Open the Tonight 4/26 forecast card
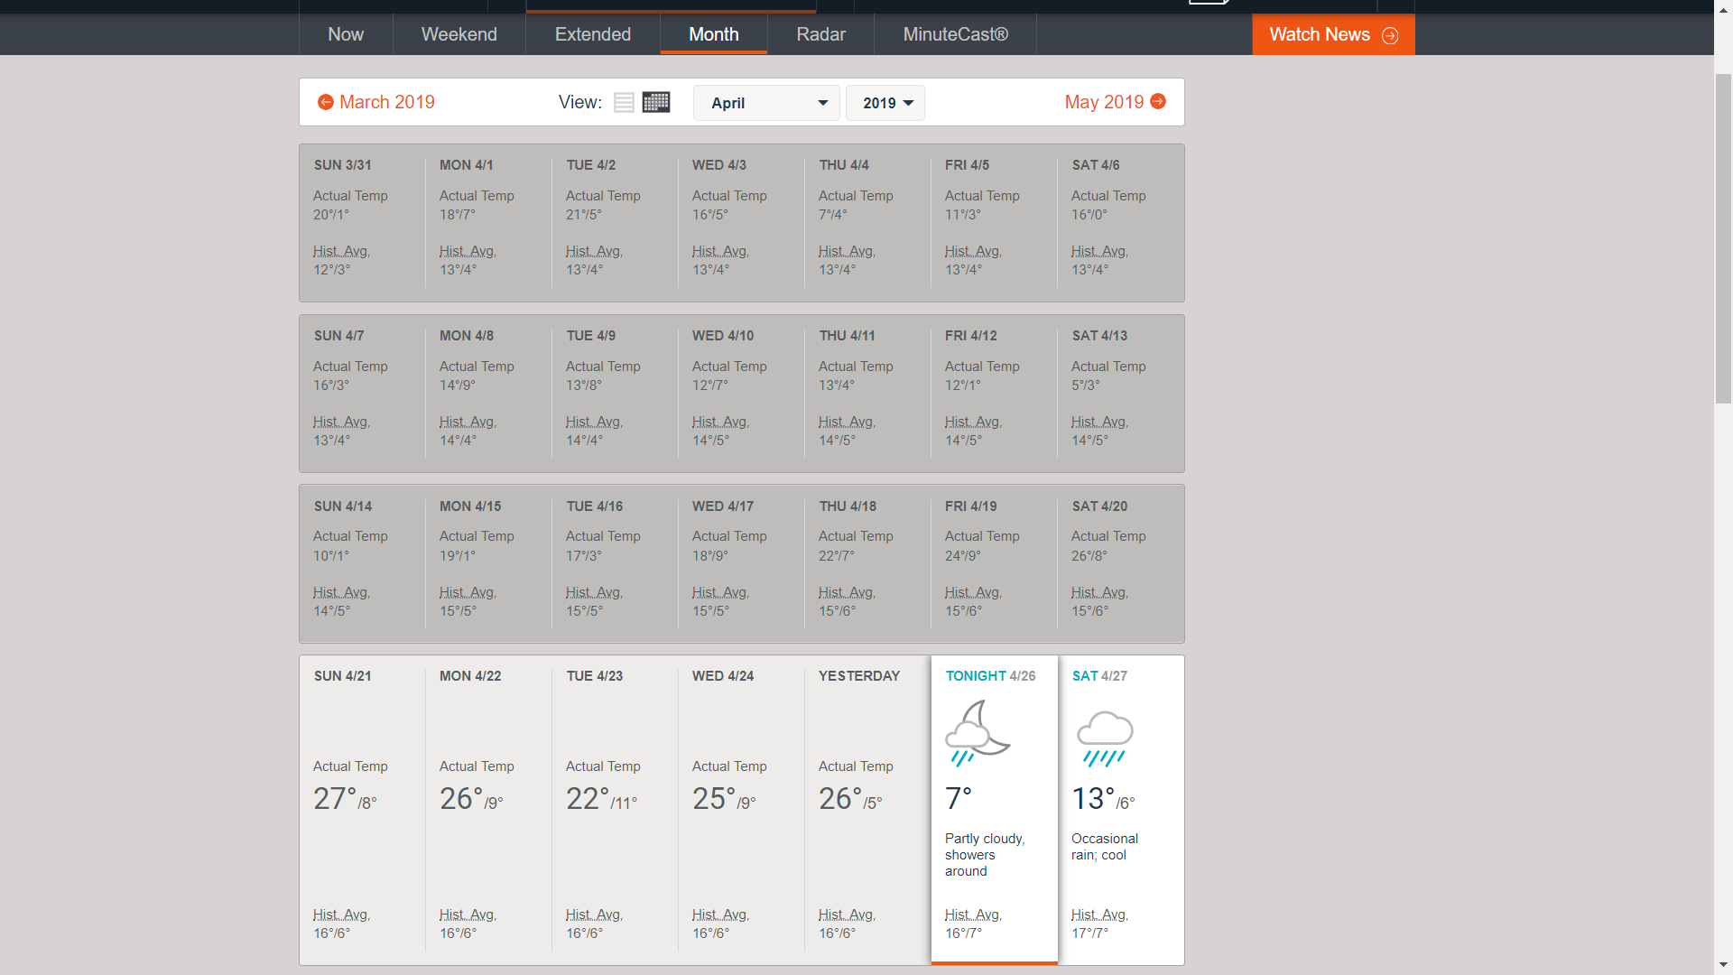Image resolution: width=1733 pixels, height=975 pixels. coord(994,808)
